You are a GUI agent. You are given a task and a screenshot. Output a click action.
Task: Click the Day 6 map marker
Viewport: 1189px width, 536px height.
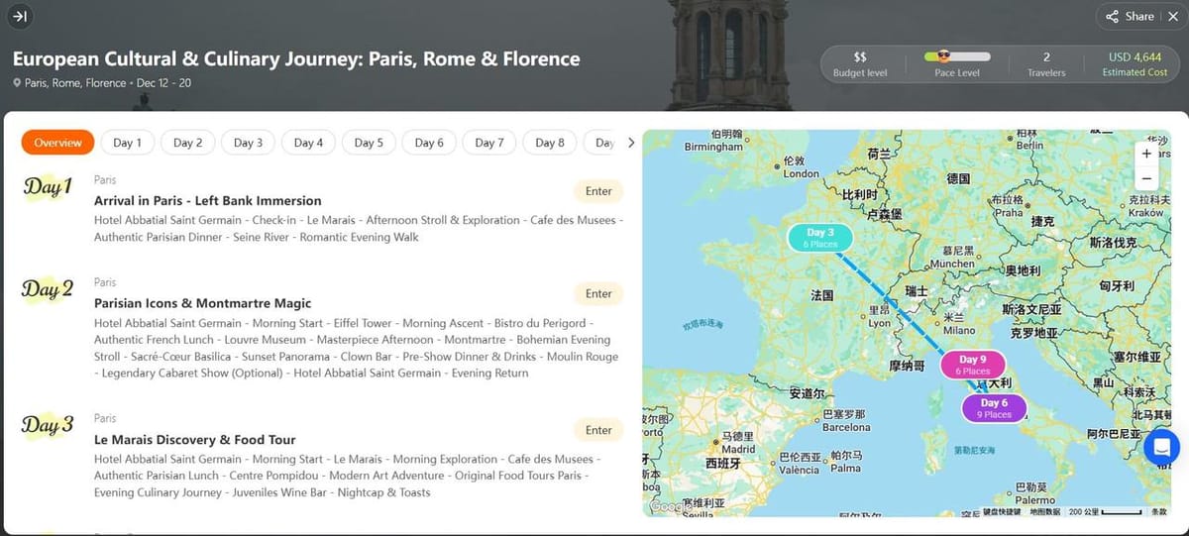(993, 408)
